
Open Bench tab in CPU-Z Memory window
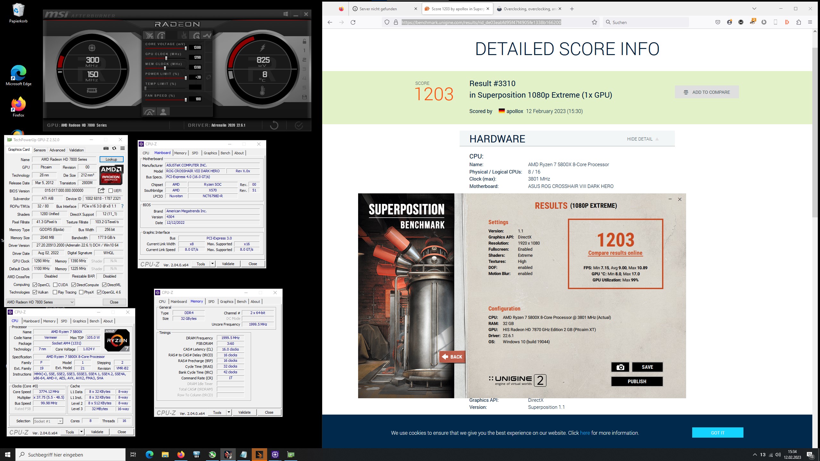click(242, 302)
